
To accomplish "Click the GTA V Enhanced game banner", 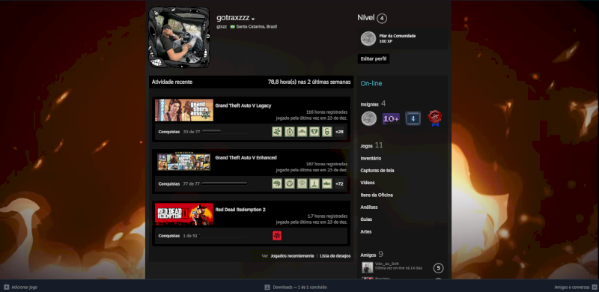I will pyautogui.click(x=184, y=162).
